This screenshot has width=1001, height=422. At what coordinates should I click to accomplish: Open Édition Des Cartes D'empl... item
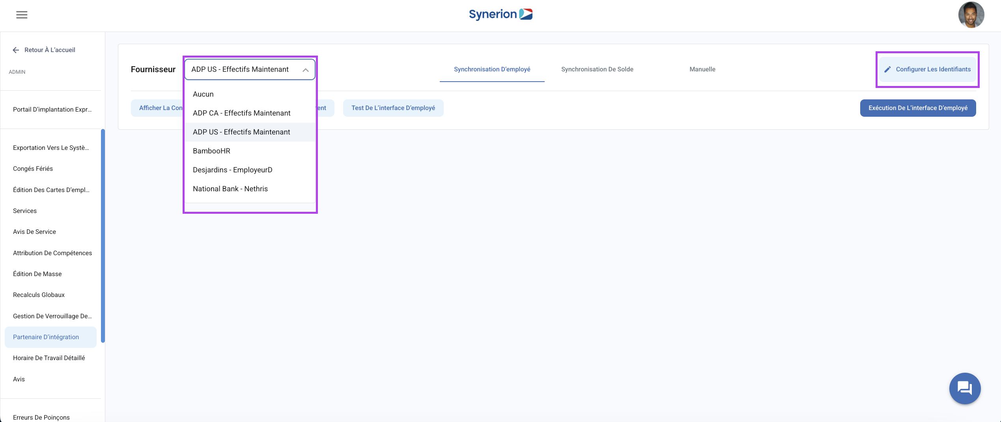coord(51,190)
